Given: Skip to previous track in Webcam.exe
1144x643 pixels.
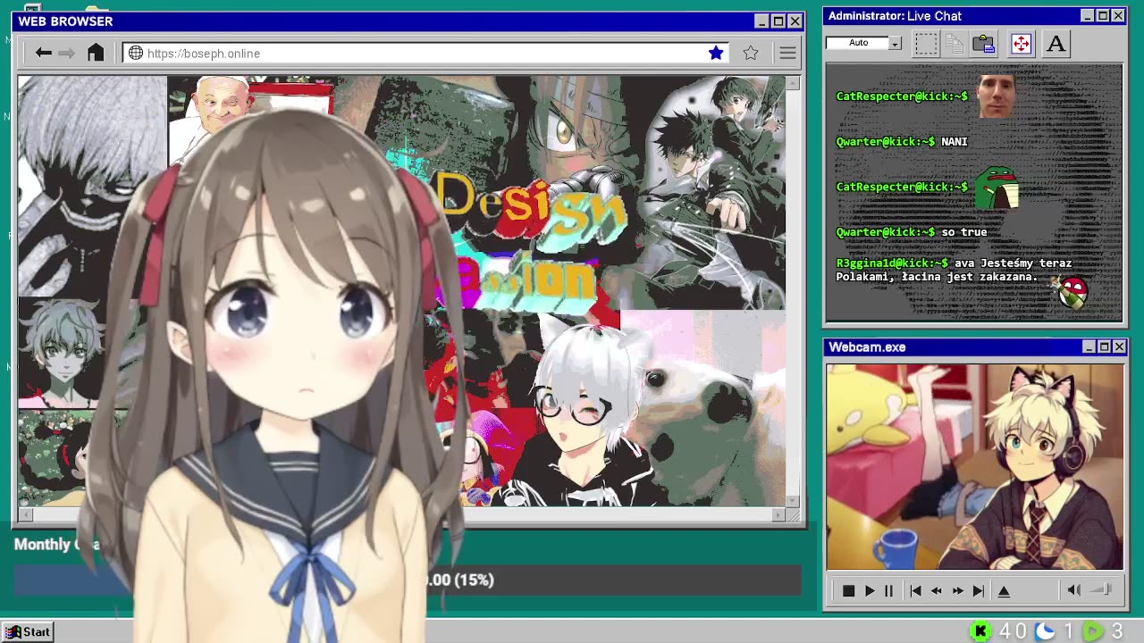Looking at the screenshot, I should [x=915, y=591].
